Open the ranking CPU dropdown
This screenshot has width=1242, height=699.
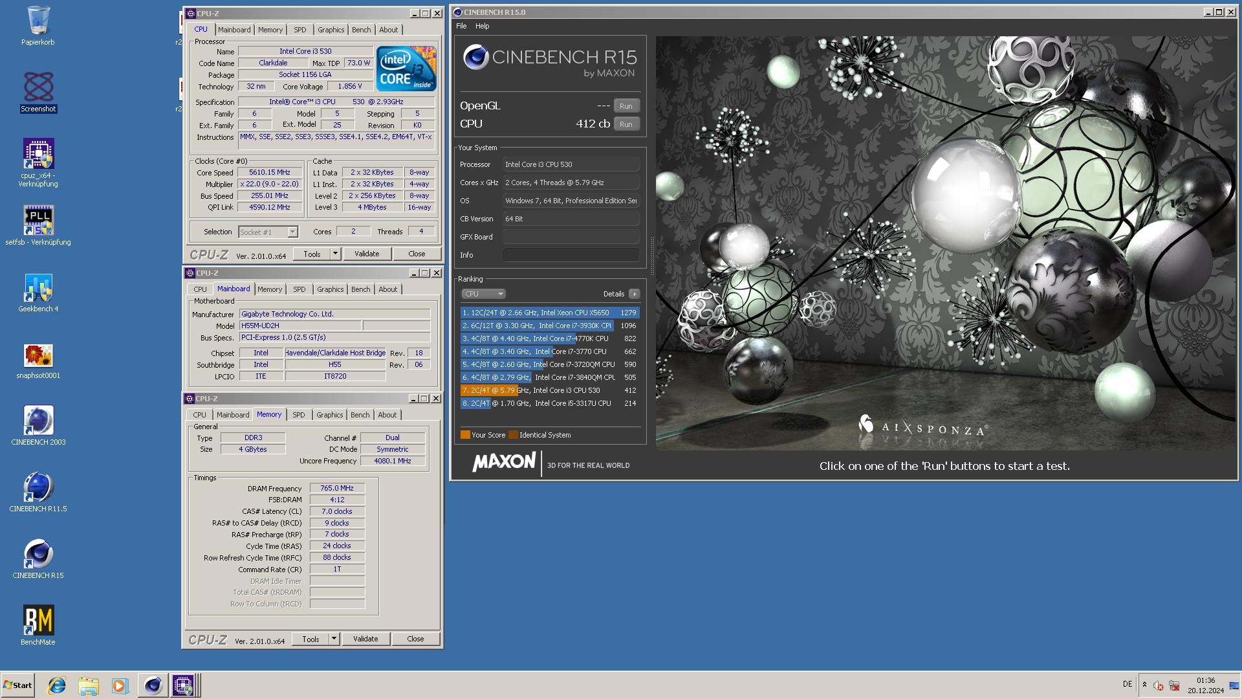(483, 294)
